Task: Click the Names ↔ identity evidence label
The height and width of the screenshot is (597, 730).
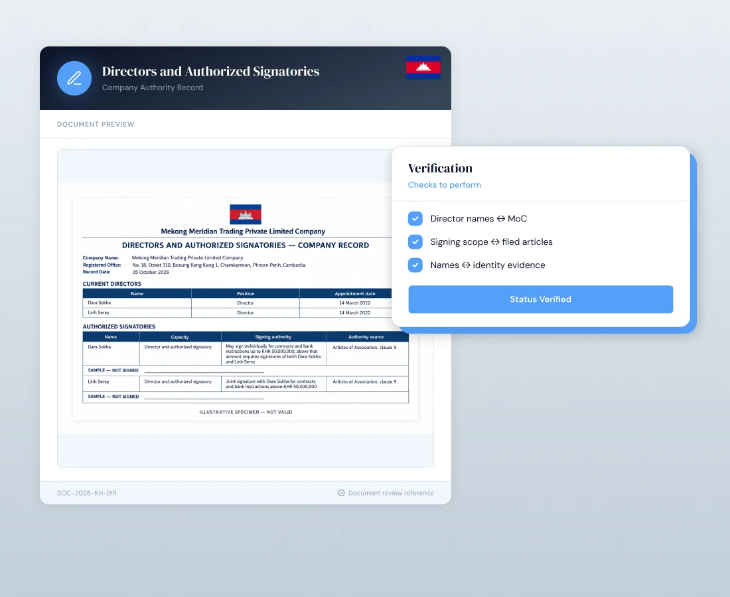Action: click(488, 265)
